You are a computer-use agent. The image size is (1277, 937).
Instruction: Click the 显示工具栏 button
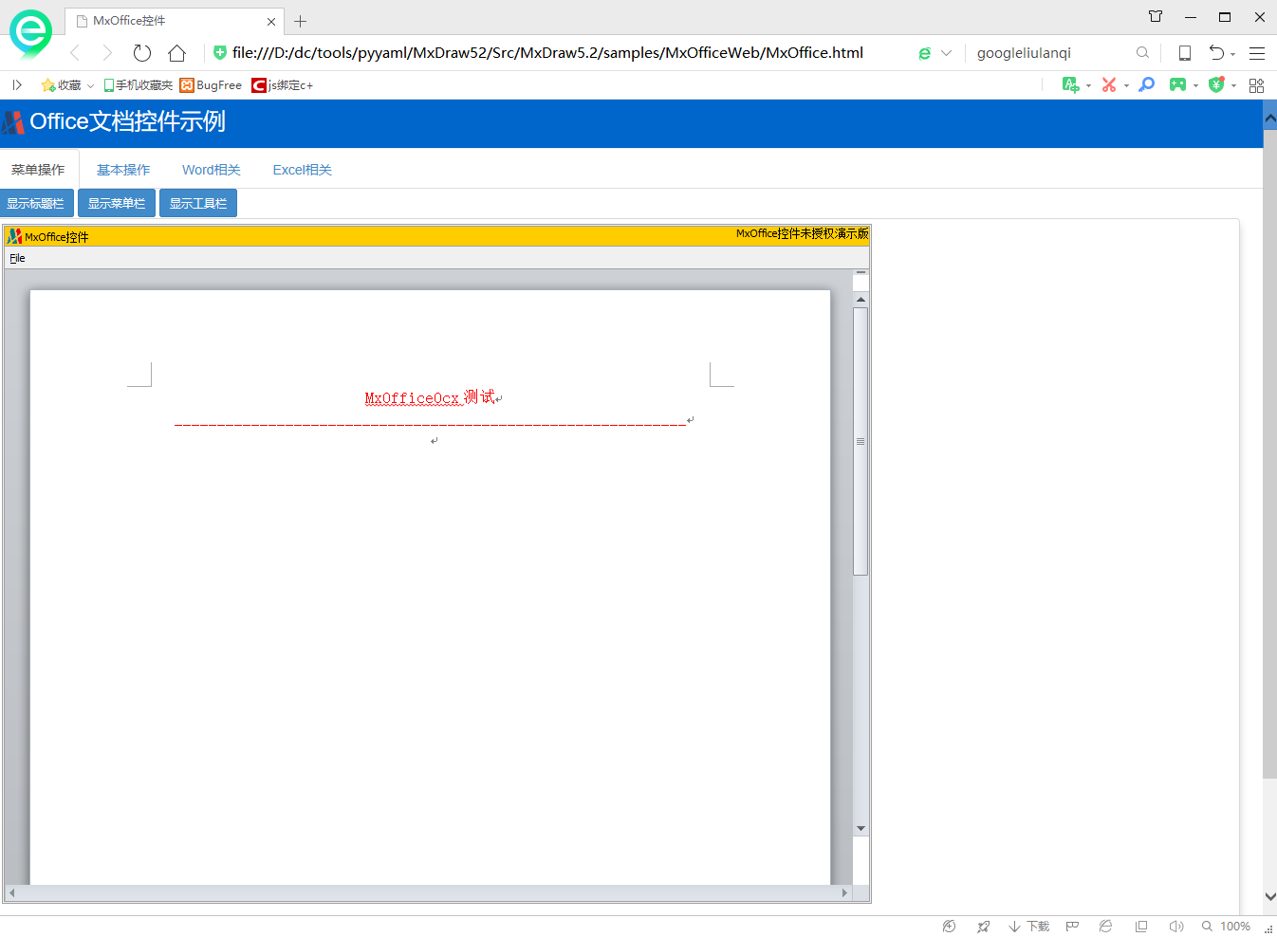(x=198, y=203)
